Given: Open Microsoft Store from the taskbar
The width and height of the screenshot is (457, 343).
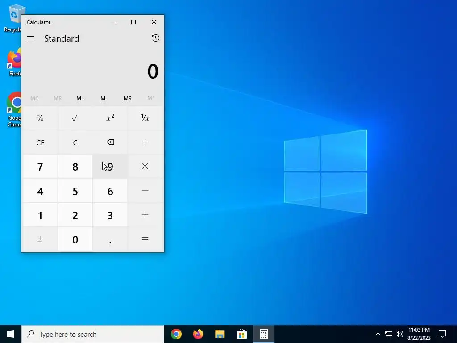Looking at the screenshot, I should click(x=241, y=334).
